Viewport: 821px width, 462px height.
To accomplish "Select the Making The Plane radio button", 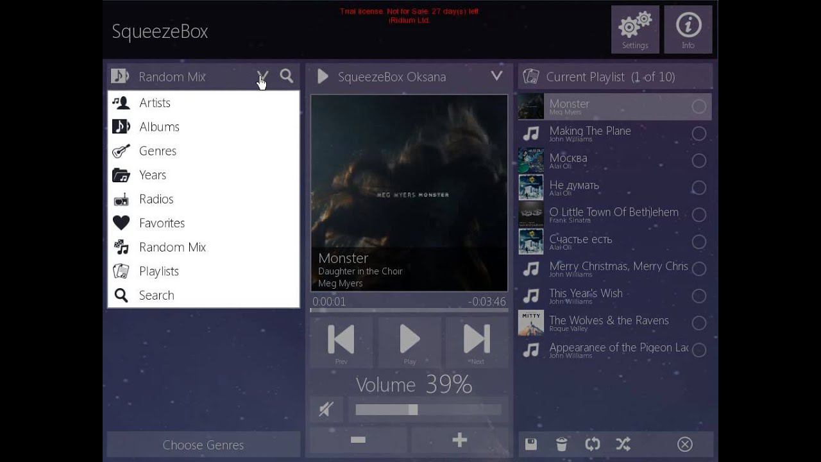I will (699, 133).
